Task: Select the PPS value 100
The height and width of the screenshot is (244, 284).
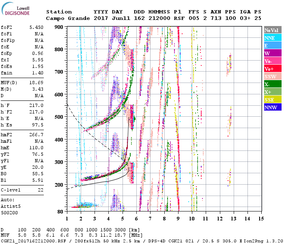Action: pyautogui.click(x=230, y=19)
